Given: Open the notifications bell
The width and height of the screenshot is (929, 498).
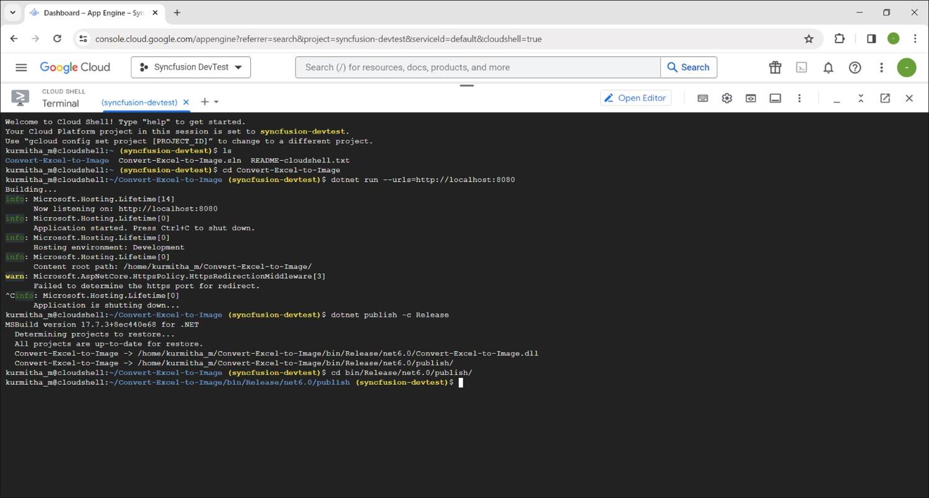Looking at the screenshot, I should tap(828, 67).
